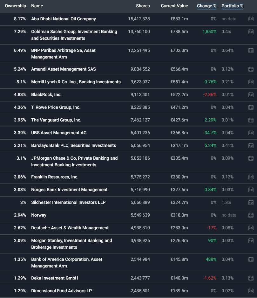Click calendar icon for BNP Paribas Arbitrage row
Viewport: 257px width, 298px height.
tap(251, 51)
